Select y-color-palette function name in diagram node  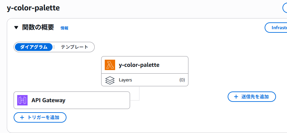(139, 65)
